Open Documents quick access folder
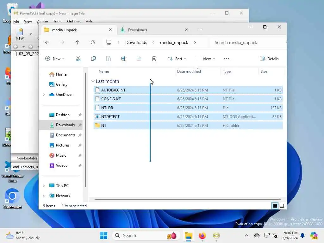Image resolution: width=324 pixels, height=243 pixels. pos(65,135)
